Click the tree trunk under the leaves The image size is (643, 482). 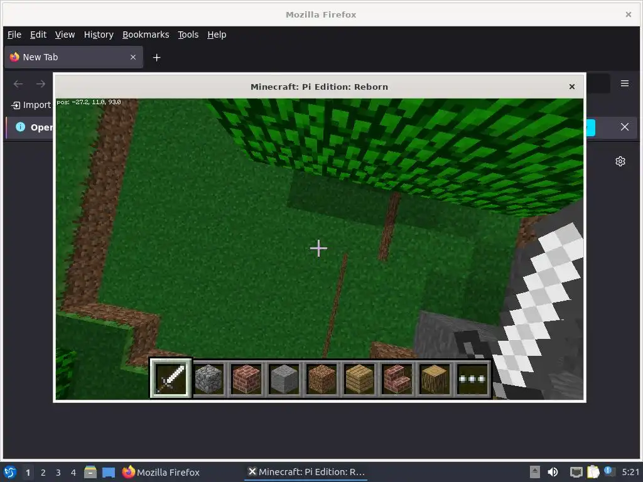(x=389, y=226)
